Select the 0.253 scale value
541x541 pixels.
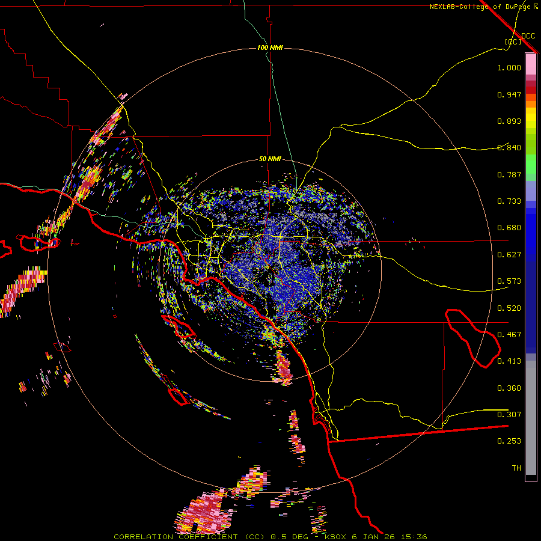509,441
